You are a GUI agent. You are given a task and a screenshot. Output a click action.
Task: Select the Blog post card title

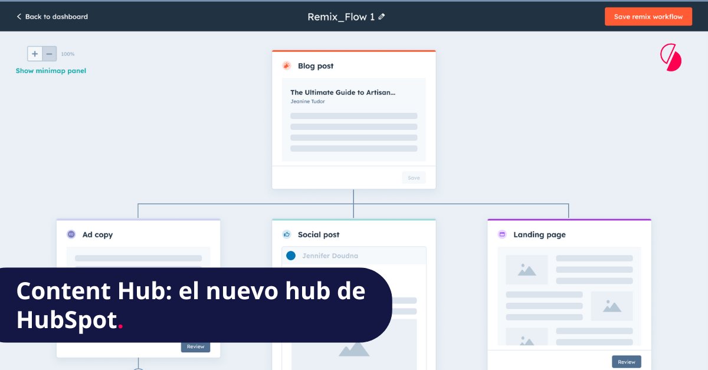(x=316, y=66)
